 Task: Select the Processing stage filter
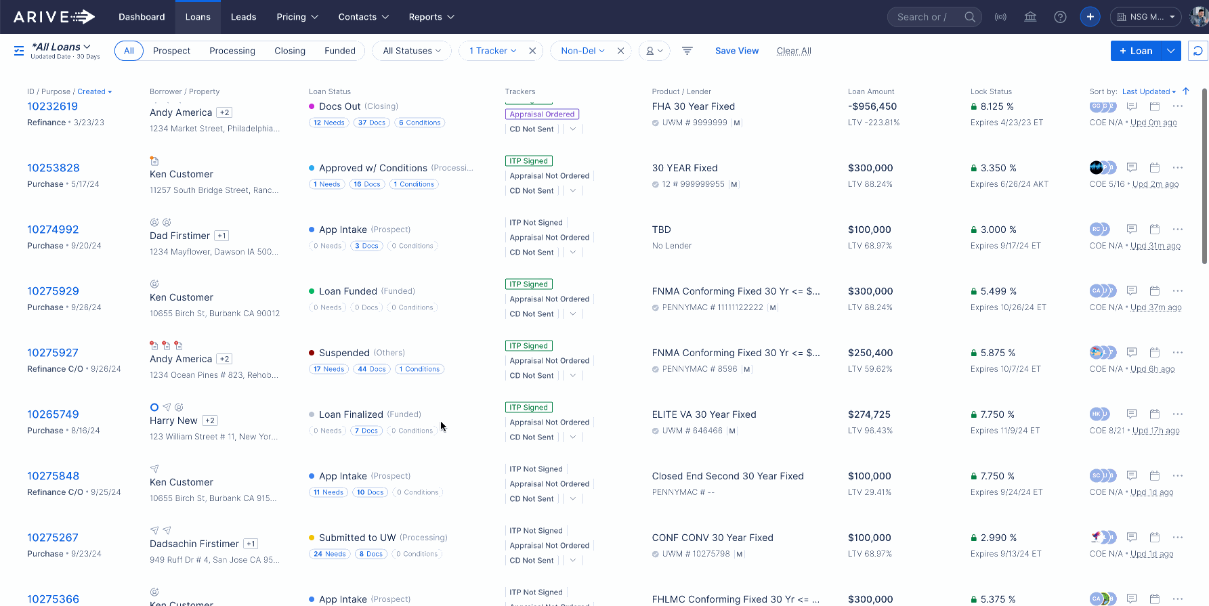232,51
